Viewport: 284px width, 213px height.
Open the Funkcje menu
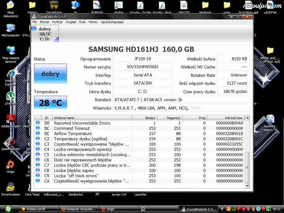click(x=57, y=22)
